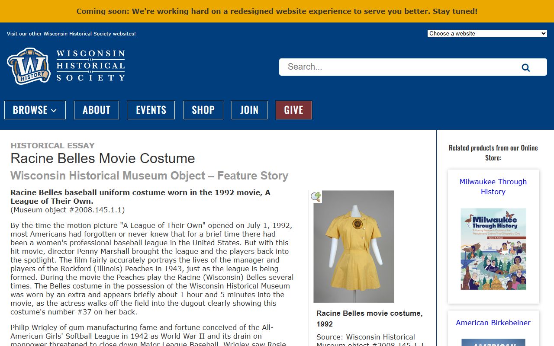This screenshot has height=346, width=554.
Task: Click the Racine Belles Movie Costume heading
Action: [x=103, y=158]
